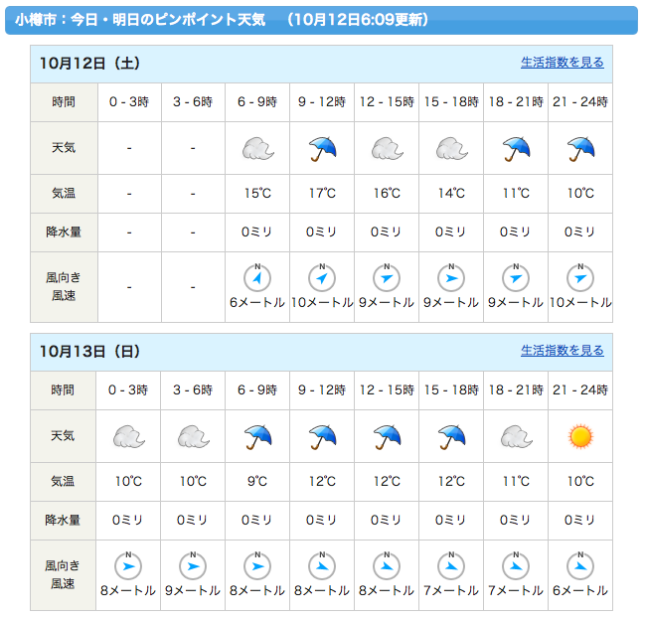
Task: Click the wind compass for Oct 13 21-24時
Action: click(580, 565)
